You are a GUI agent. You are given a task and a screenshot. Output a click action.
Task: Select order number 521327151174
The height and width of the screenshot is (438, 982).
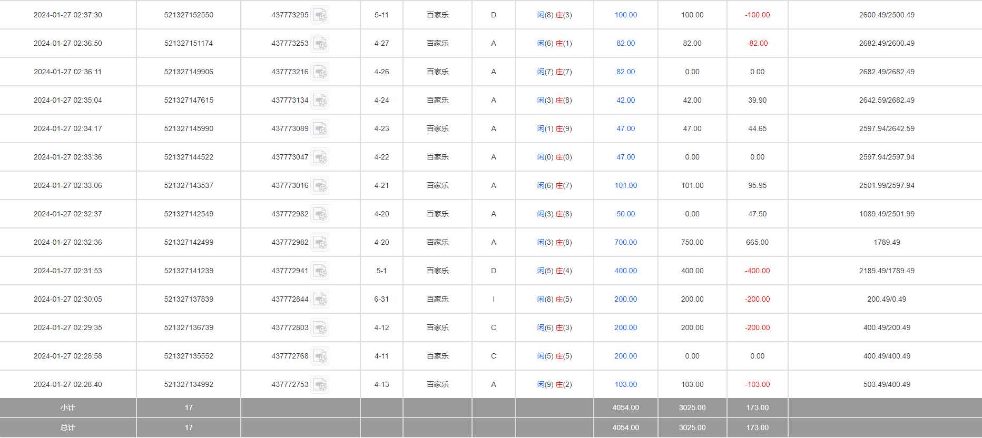point(189,43)
